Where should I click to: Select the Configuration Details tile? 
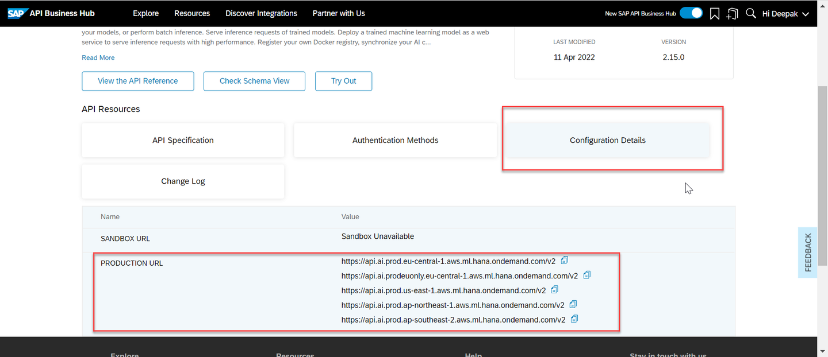point(608,140)
